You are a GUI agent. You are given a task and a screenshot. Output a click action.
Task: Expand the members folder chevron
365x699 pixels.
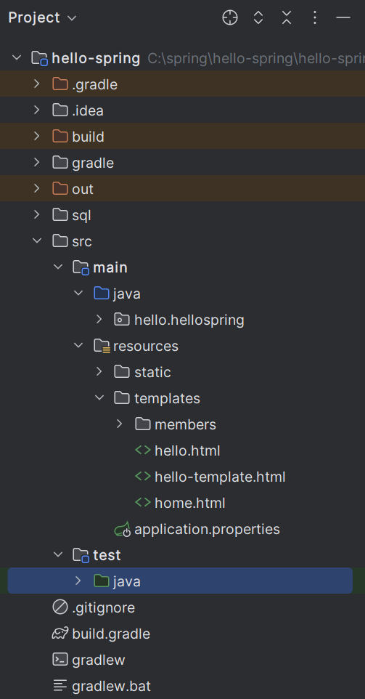pyautogui.click(x=119, y=424)
